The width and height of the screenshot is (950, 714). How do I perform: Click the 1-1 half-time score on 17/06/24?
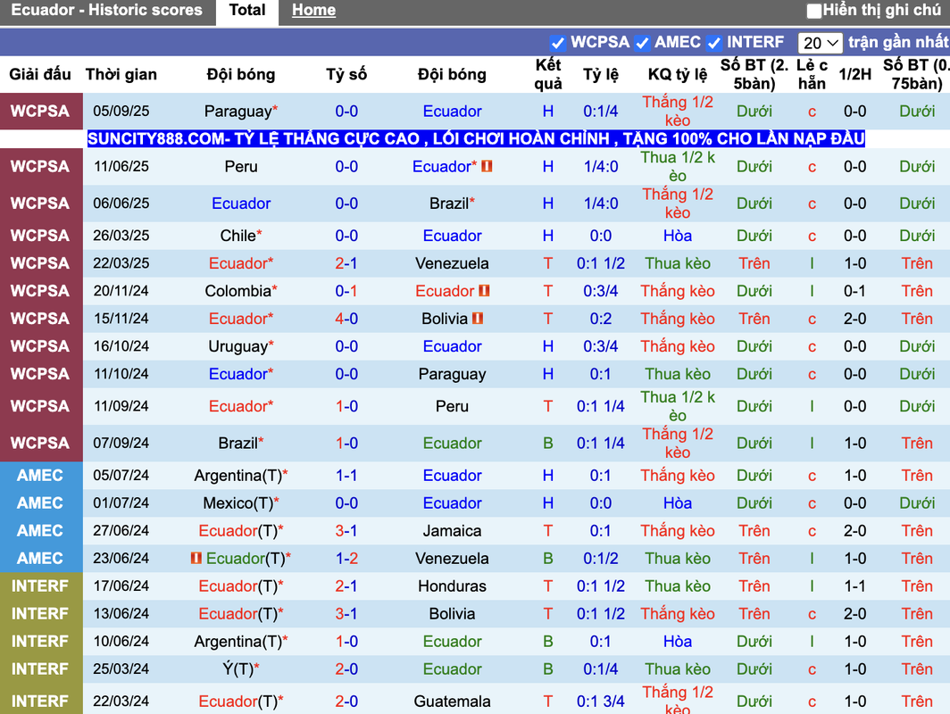coord(854,586)
